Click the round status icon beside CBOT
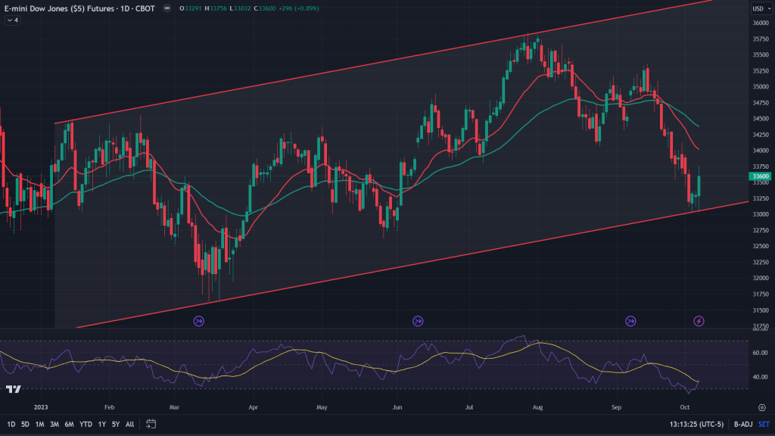This screenshot has height=436, width=775. [x=166, y=9]
